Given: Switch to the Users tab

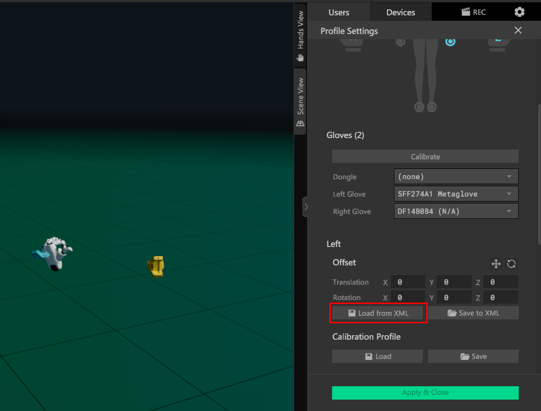Looking at the screenshot, I should coord(339,12).
